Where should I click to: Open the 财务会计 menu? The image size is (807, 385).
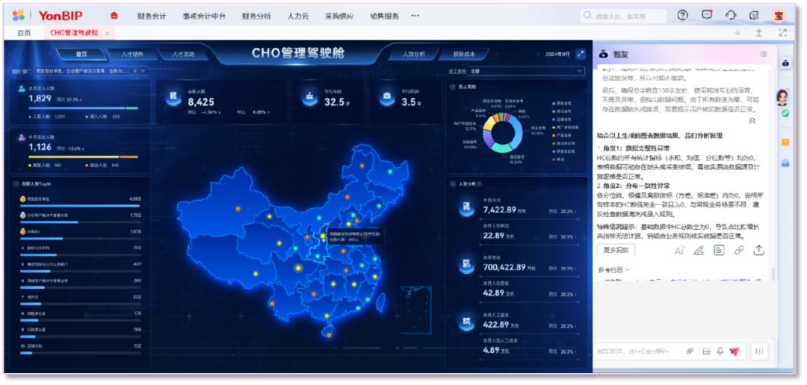pos(152,16)
